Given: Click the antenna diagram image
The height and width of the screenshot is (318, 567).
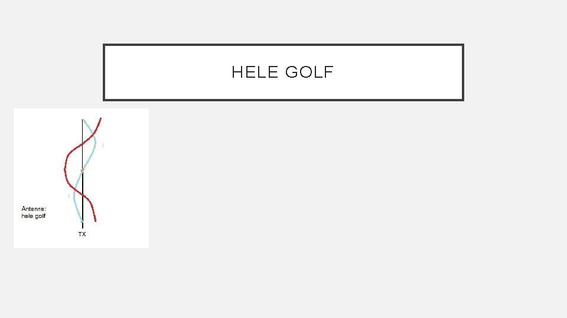Looking at the screenshot, I should [x=81, y=178].
